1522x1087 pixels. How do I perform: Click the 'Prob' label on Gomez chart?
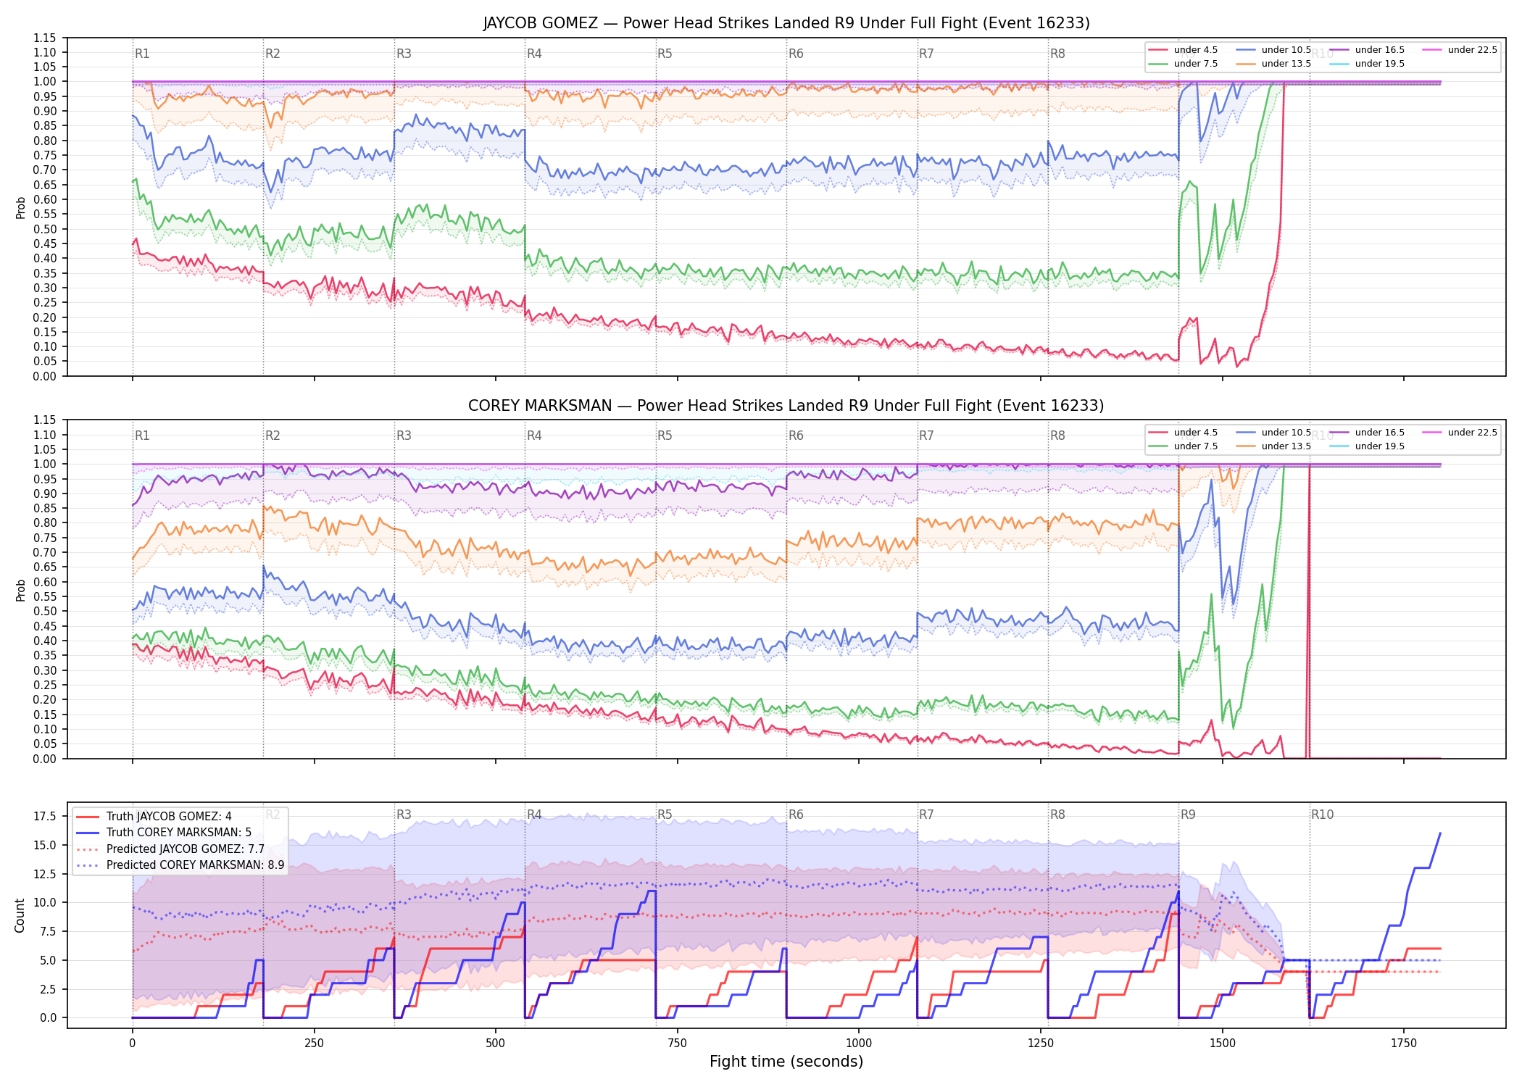[21, 208]
